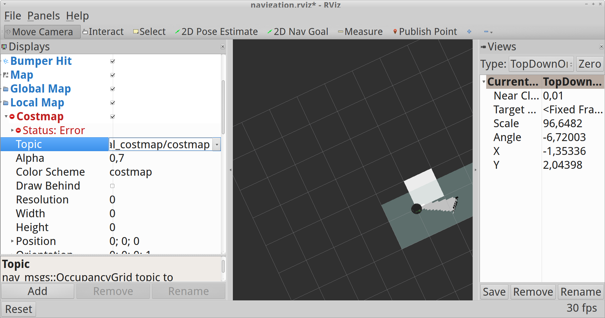This screenshot has width=605, height=318.
Task: Choose the Publish Point tool
Action: 425,32
